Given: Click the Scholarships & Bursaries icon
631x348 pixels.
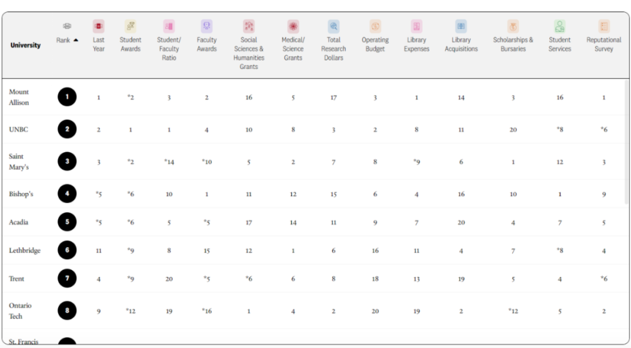Looking at the screenshot, I should point(513,26).
